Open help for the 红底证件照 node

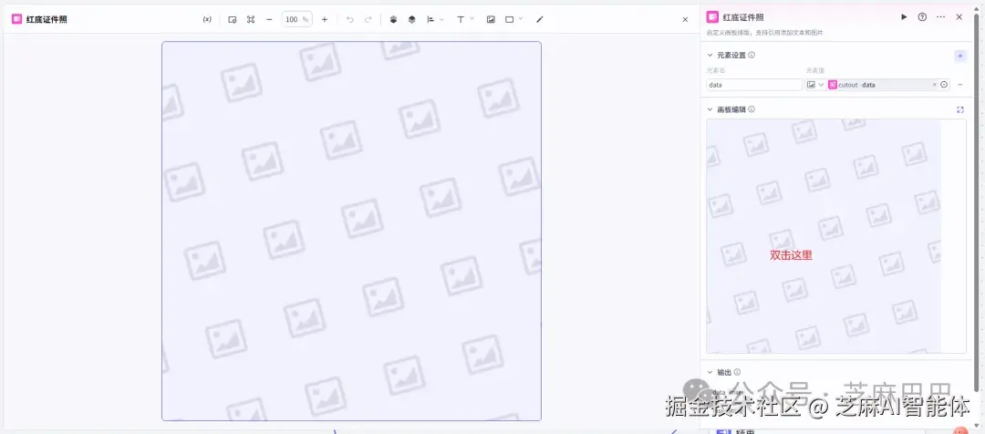[922, 17]
